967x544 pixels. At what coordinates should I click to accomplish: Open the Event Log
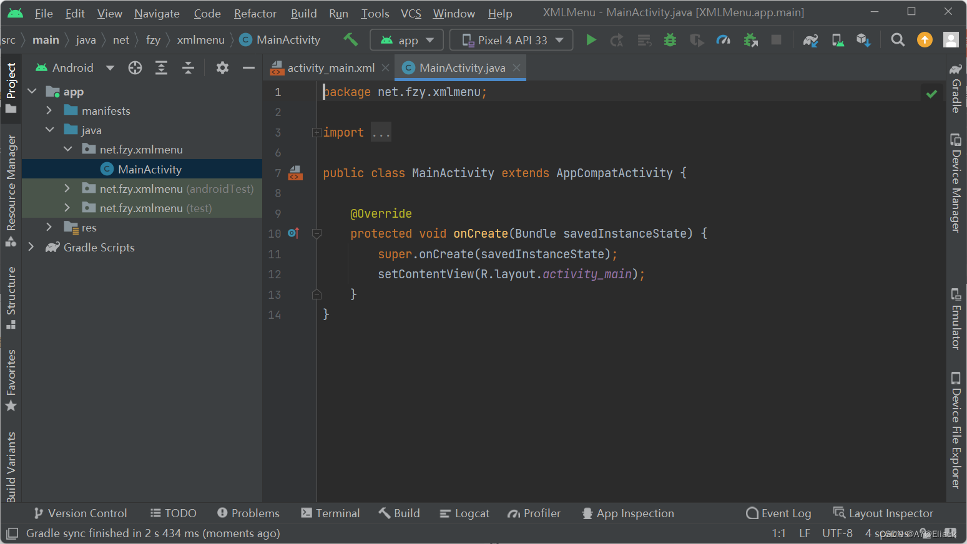click(x=778, y=513)
